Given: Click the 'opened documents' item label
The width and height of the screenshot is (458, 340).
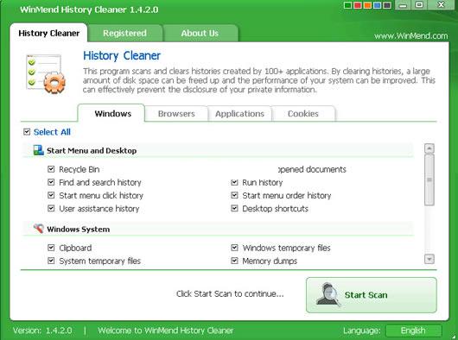Looking at the screenshot, I should pyautogui.click(x=312, y=169).
